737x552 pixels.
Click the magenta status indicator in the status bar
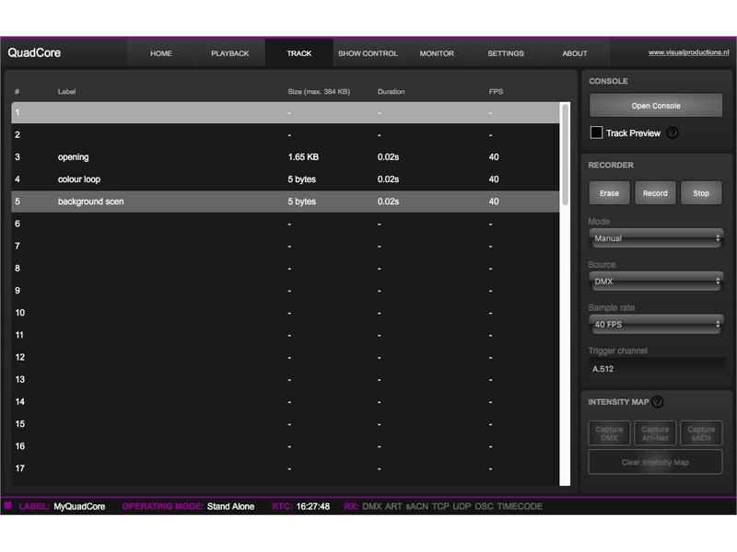point(9,506)
